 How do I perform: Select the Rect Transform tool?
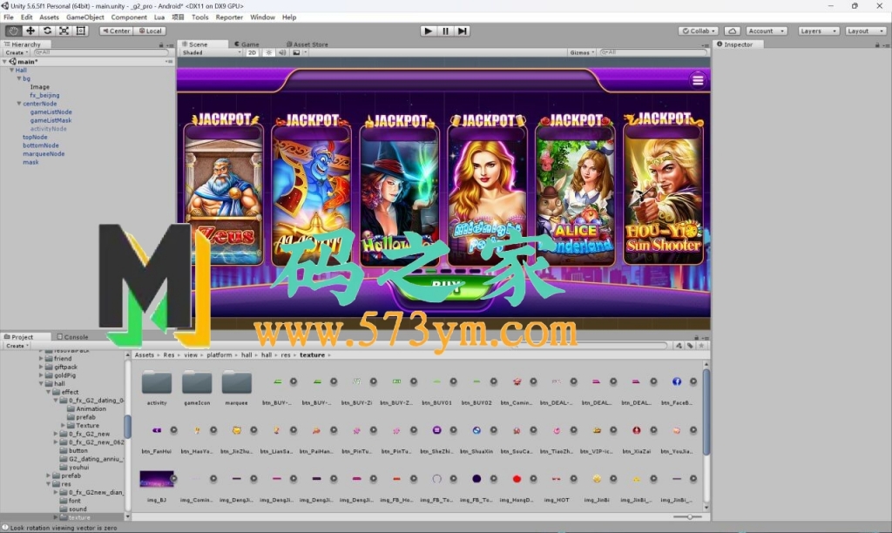pos(81,30)
